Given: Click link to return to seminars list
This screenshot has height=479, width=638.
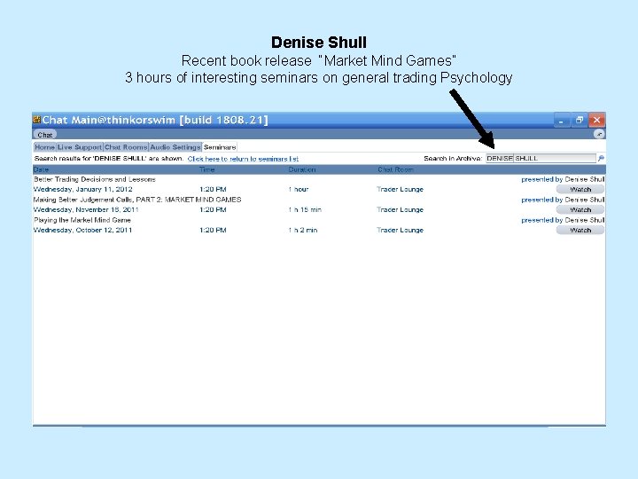Looking at the screenshot, I should point(243,159).
